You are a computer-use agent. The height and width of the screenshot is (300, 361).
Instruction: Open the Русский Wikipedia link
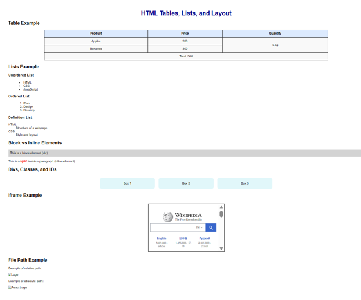[x=205, y=238]
